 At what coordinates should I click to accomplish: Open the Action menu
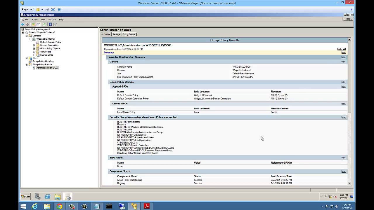coord(34,20)
